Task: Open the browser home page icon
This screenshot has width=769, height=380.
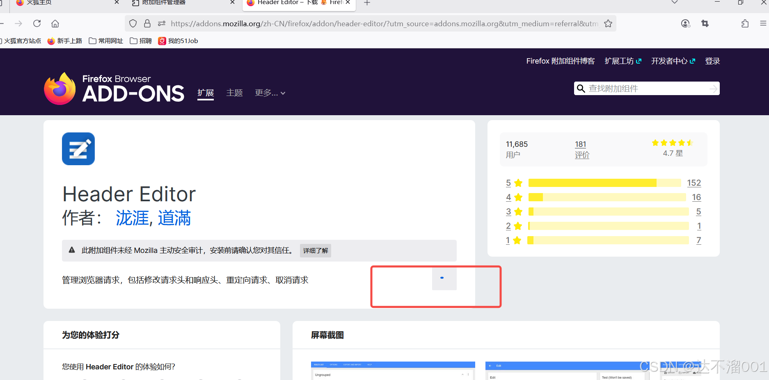Action: click(55, 23)
